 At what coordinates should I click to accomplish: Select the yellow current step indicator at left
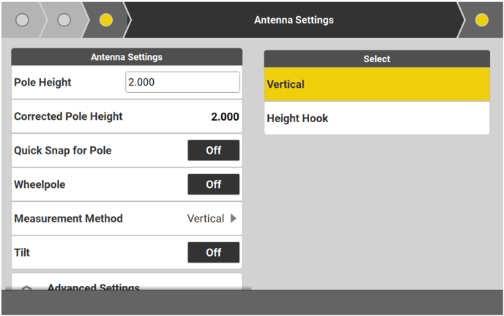click(106, 20)
